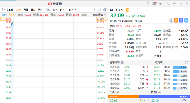Click the blue 卖 sell button
The image size is (190, 103).
[181, 20]
